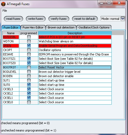Enable the WDTON fuse checkbox
128x135 pixels.
click(29, 41)
